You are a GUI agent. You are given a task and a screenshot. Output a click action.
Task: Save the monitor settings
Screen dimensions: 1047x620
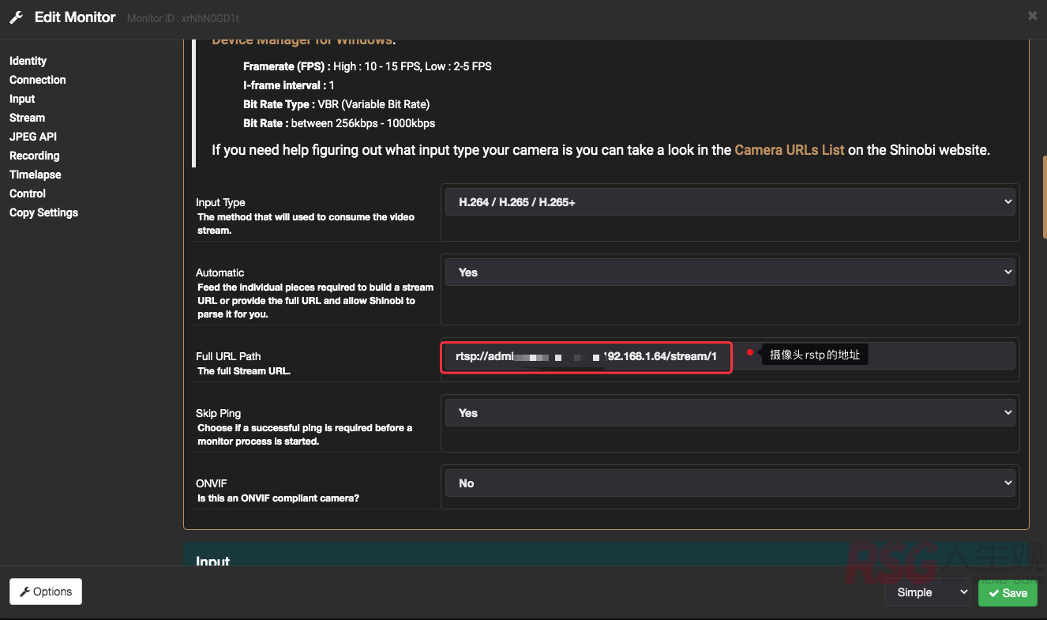click(x=1008, y=593)
